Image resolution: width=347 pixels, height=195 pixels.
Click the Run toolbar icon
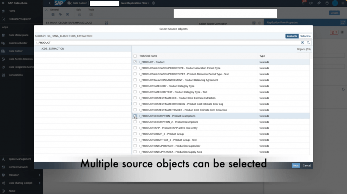(x=67, y=15)
